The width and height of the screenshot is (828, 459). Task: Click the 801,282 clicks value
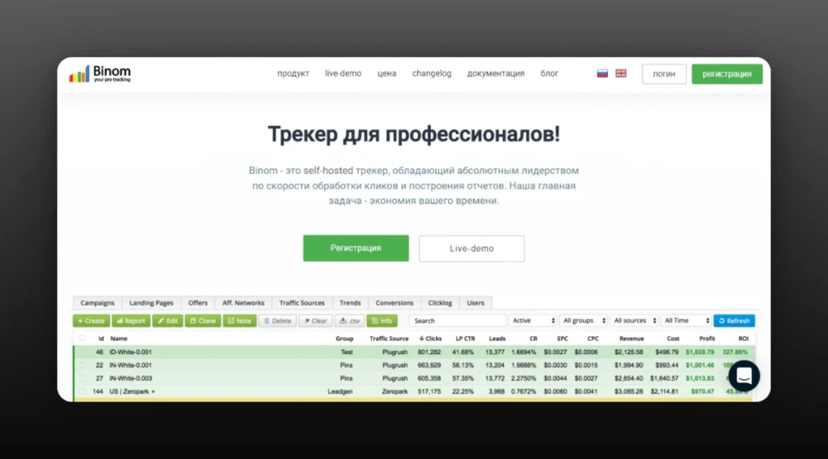click(x=429, y=352)
